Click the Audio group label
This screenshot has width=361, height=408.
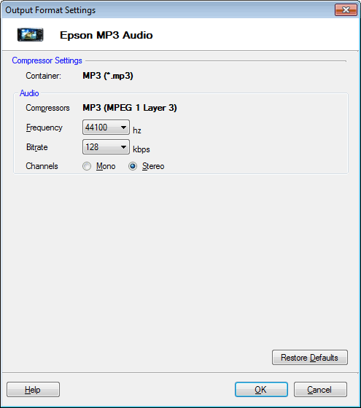(29, 93)
